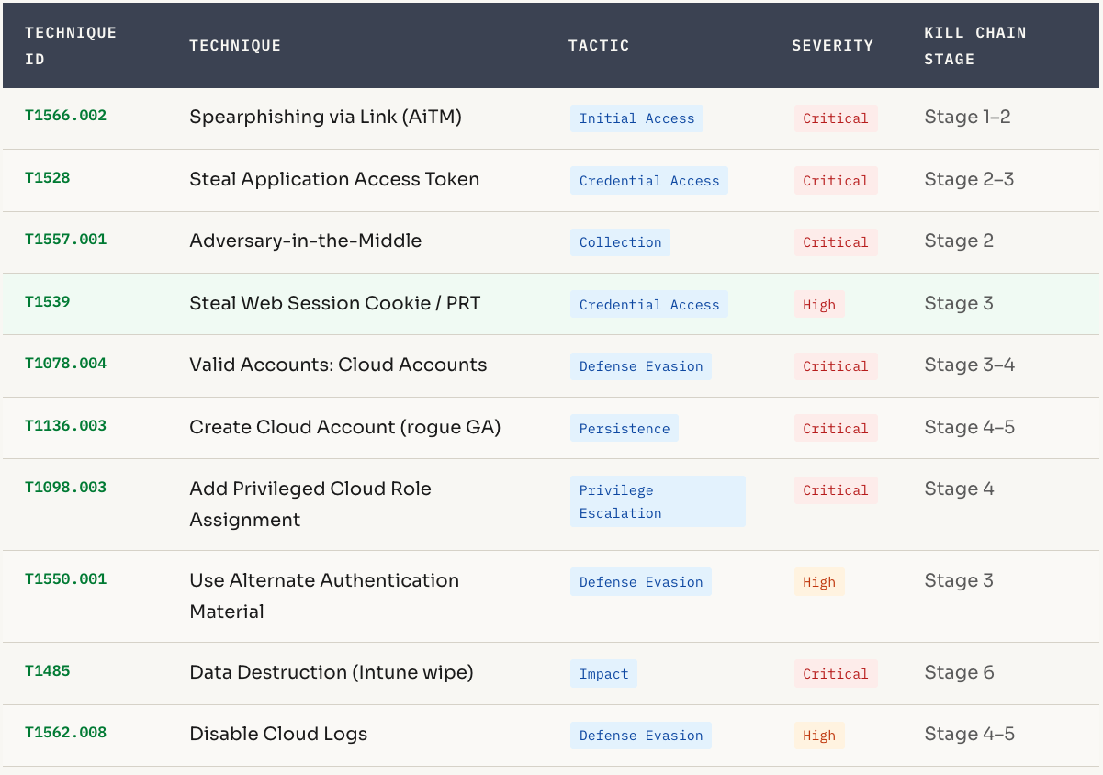The width and height of the screenshot is (1103, 775).
Task: Click the High severity badge for T1539
Action: click(818, 305)
